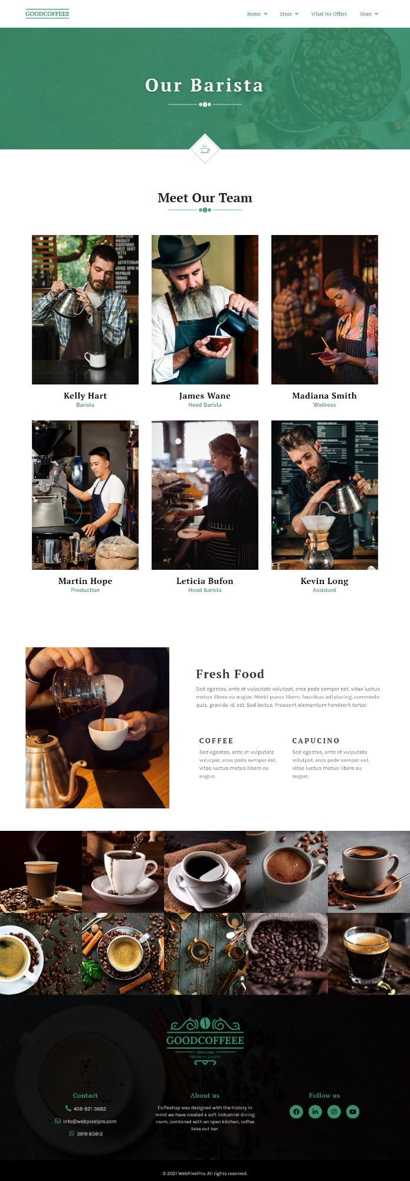Open the steaming paper cup gallery image

pyautogui.click(x=41, y=872)
